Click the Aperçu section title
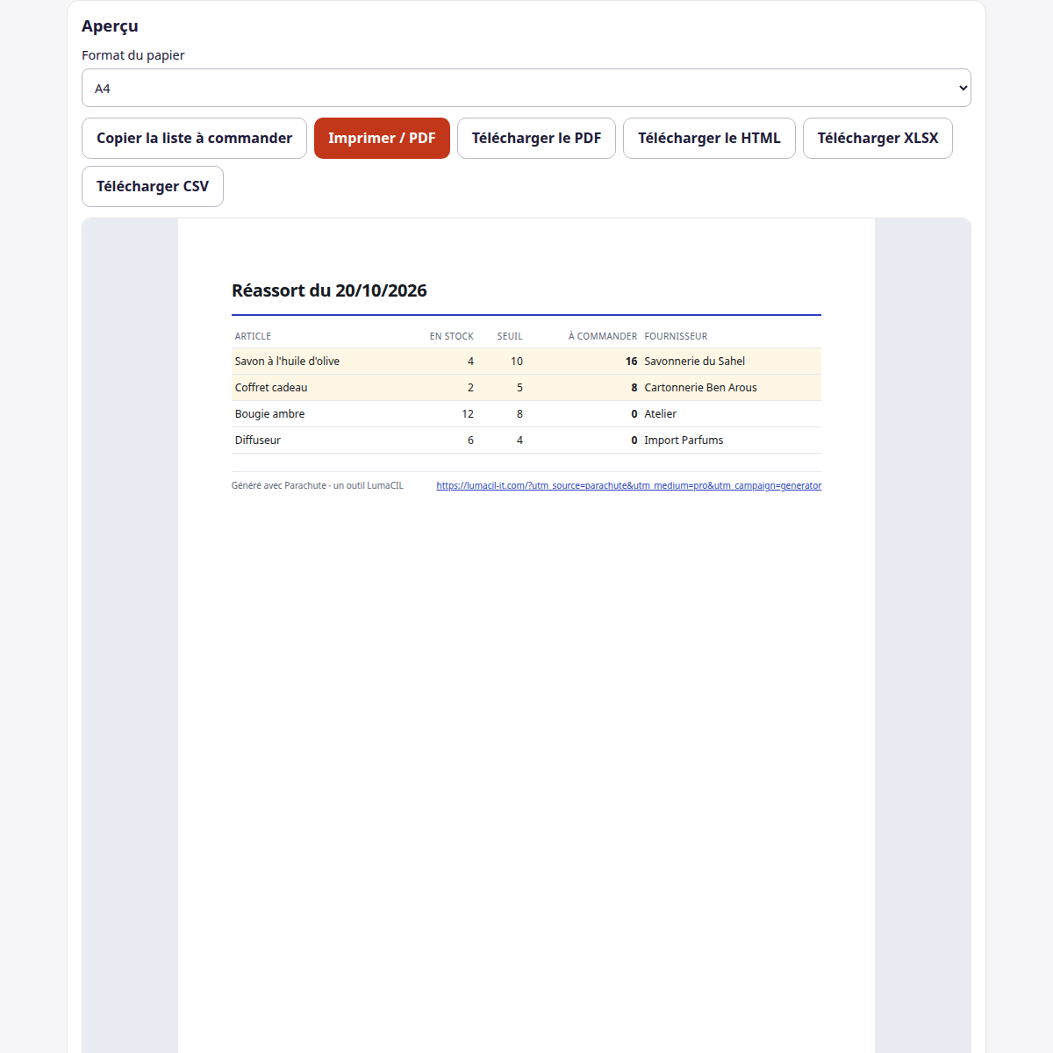 [110, 26]
